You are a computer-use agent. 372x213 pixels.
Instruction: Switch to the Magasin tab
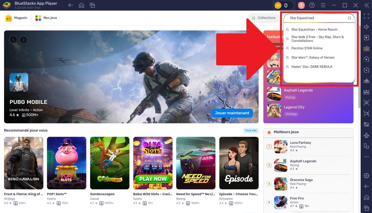pyautogui.click(x=16, y=18)
